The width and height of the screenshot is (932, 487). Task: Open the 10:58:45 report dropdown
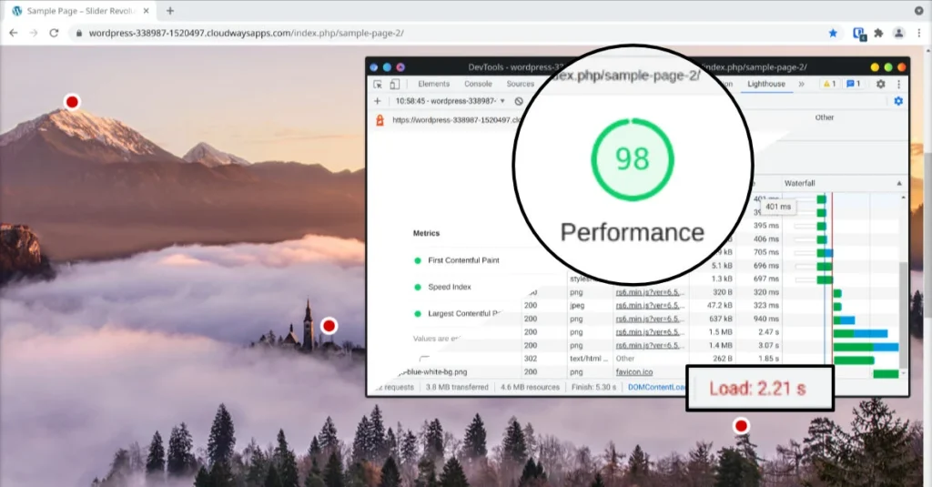pos(450,101)
